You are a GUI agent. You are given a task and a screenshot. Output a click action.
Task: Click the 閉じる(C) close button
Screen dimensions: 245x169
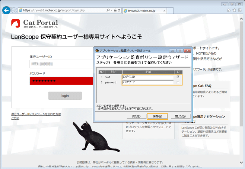pyautogui.click(x=180, y=116)
